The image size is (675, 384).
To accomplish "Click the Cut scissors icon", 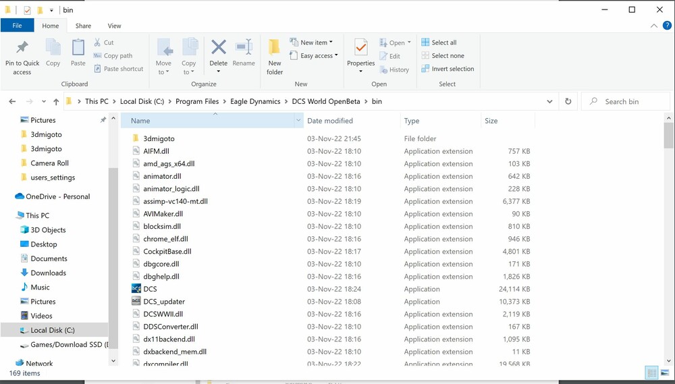I will click(97, 43).
